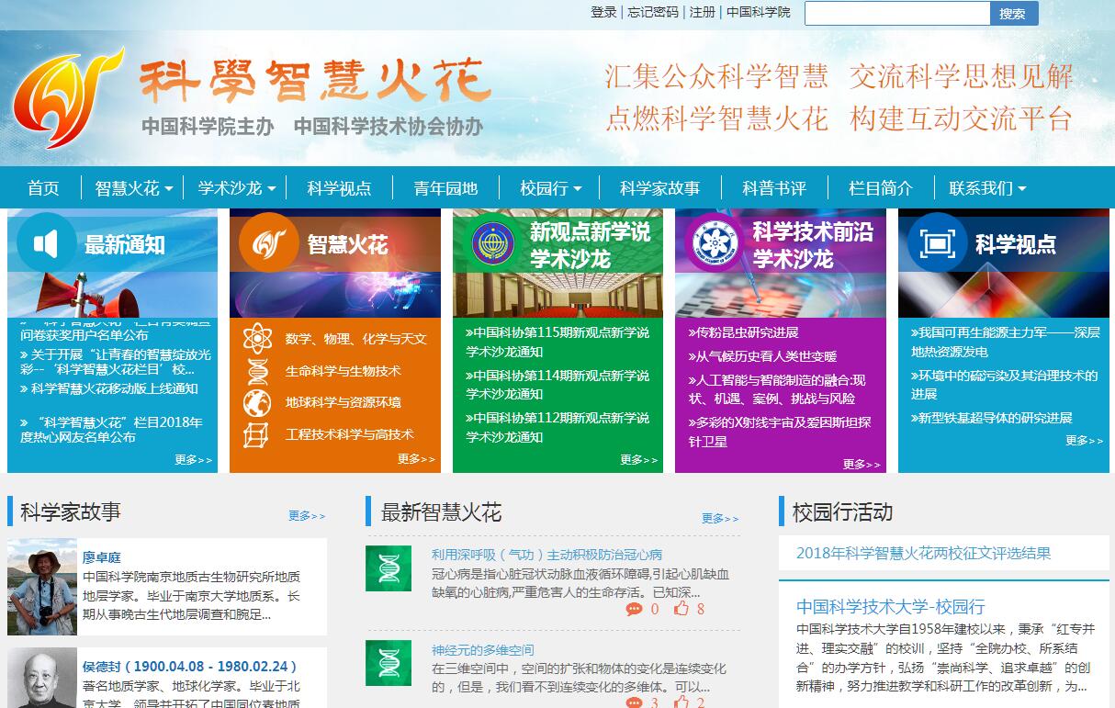Expand the 智慧火花 navigation dropdown
Image resolution: width=1115 pixels, height=708 pixels.
[x=133, y=188]
